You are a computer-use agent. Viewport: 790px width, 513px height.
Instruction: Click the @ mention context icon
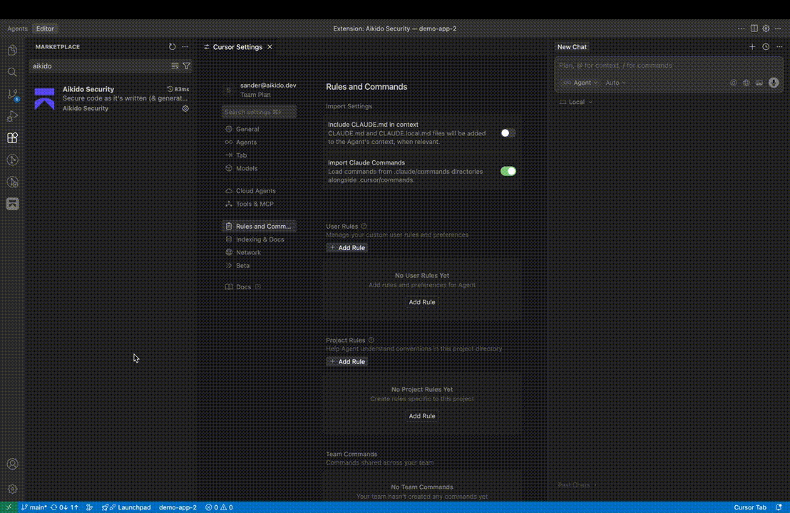[x=734, y=83]
